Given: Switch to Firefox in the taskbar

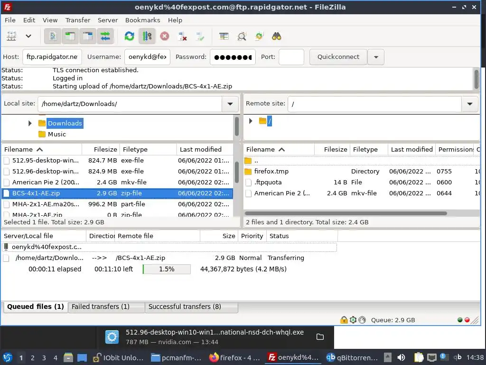Looking at the screenshot, I should [234, 357].
